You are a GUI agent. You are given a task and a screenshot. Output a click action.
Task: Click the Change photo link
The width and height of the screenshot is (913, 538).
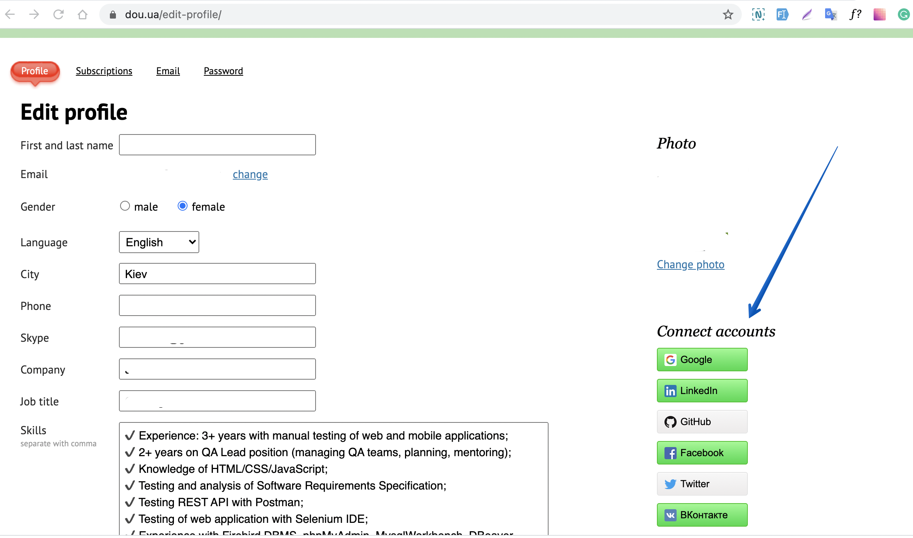pyautogui.click(x=690, y=264)
